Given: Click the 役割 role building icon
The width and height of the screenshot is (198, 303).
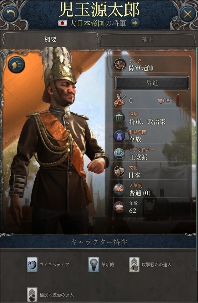Looking at the screenshot, I should click(120, 118).
